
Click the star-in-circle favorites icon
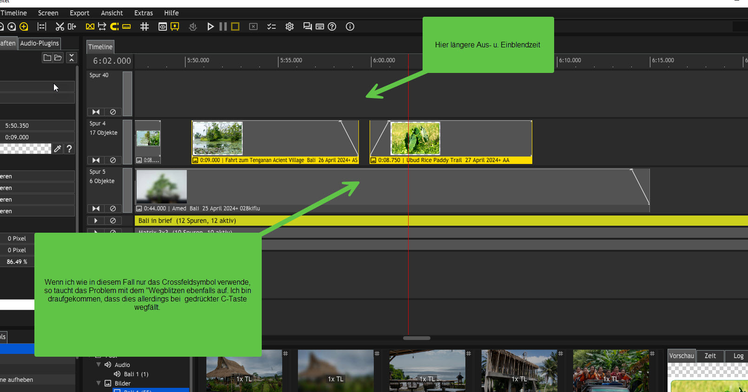tap(12, 26)
